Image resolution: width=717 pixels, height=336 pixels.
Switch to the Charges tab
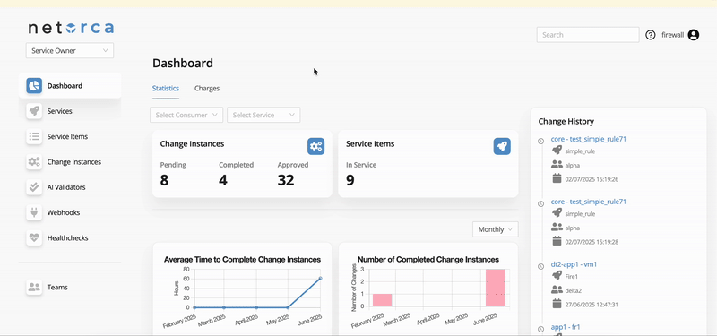tap(207, 88)
